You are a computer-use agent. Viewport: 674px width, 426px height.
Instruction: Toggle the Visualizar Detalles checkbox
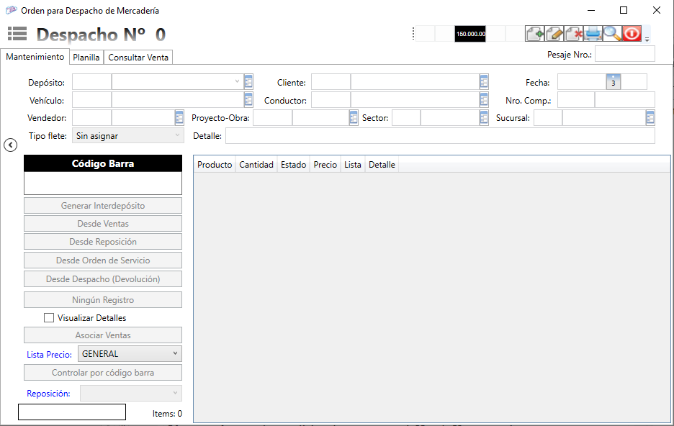pos(49,318)
